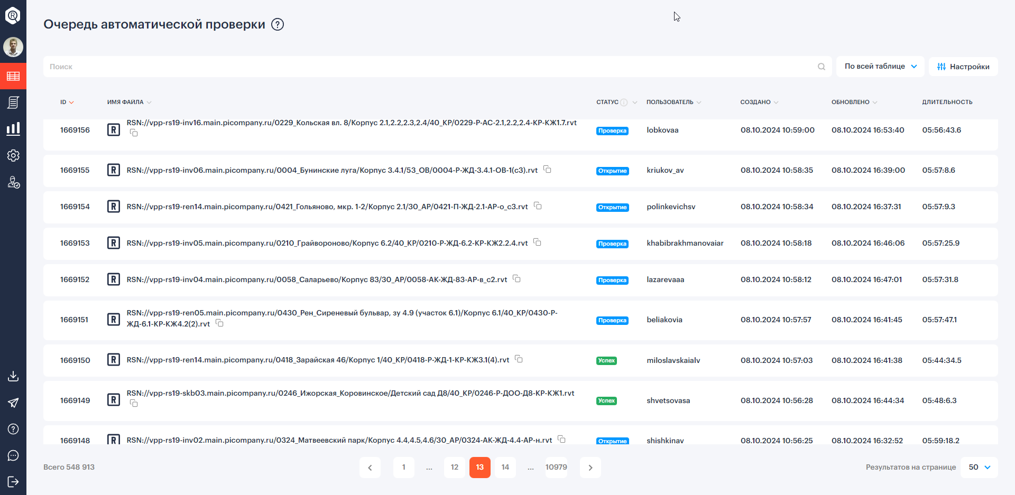Click the search magnifier icon

822,67
